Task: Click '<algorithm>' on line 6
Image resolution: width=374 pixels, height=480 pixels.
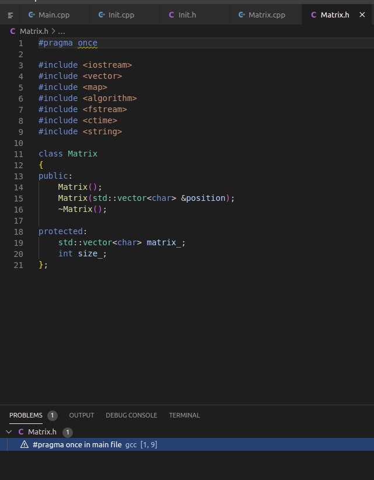Action: coord(110,98)
